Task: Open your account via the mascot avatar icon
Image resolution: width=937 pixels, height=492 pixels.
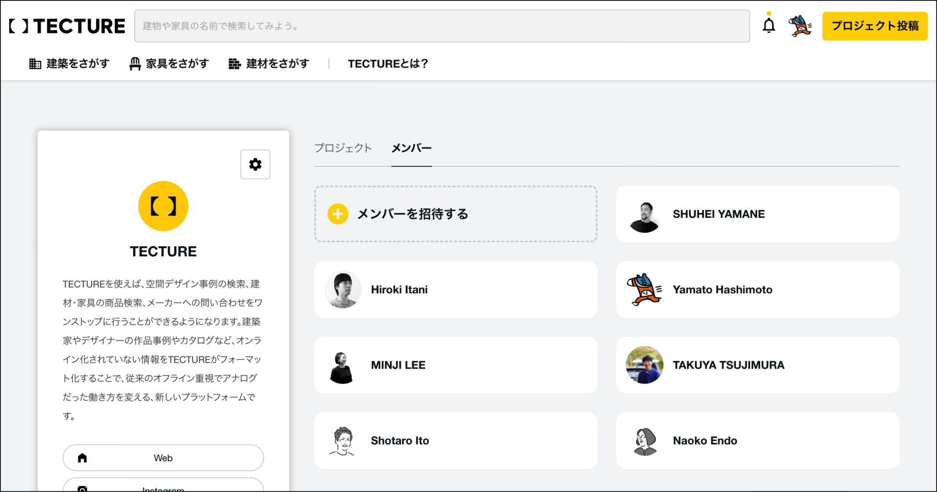Action: pyautogui.click(x=800, y=25)
